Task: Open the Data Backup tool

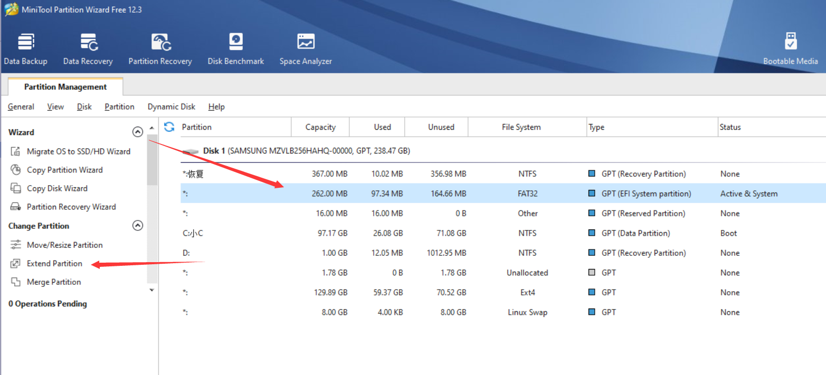Action: tap(25, 49)
